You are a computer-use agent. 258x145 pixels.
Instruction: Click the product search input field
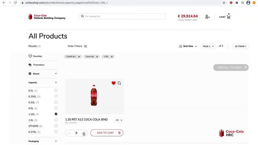coord(122,16)
